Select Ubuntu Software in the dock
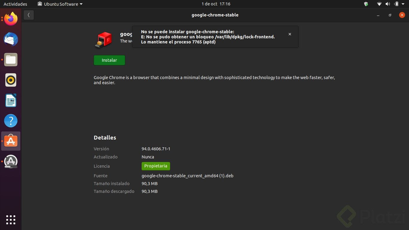The width and height of the screenshot is (409, 230). (11, 141)
